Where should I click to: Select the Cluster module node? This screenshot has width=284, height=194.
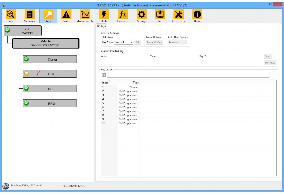[50, 59]
